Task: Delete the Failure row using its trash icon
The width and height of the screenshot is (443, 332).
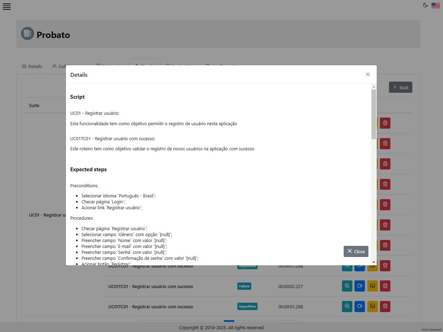Action: pyautogui.click(x=385, y=286)
